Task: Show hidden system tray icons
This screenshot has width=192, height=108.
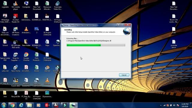Action: (161, 105)
